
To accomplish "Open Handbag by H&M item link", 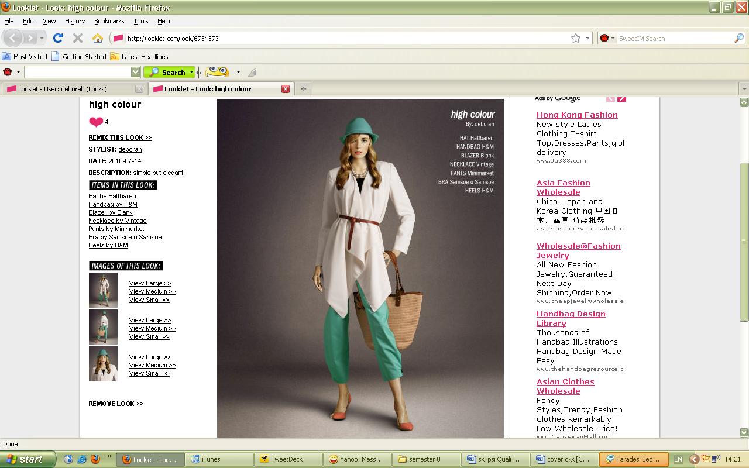I will coord(113,204).
